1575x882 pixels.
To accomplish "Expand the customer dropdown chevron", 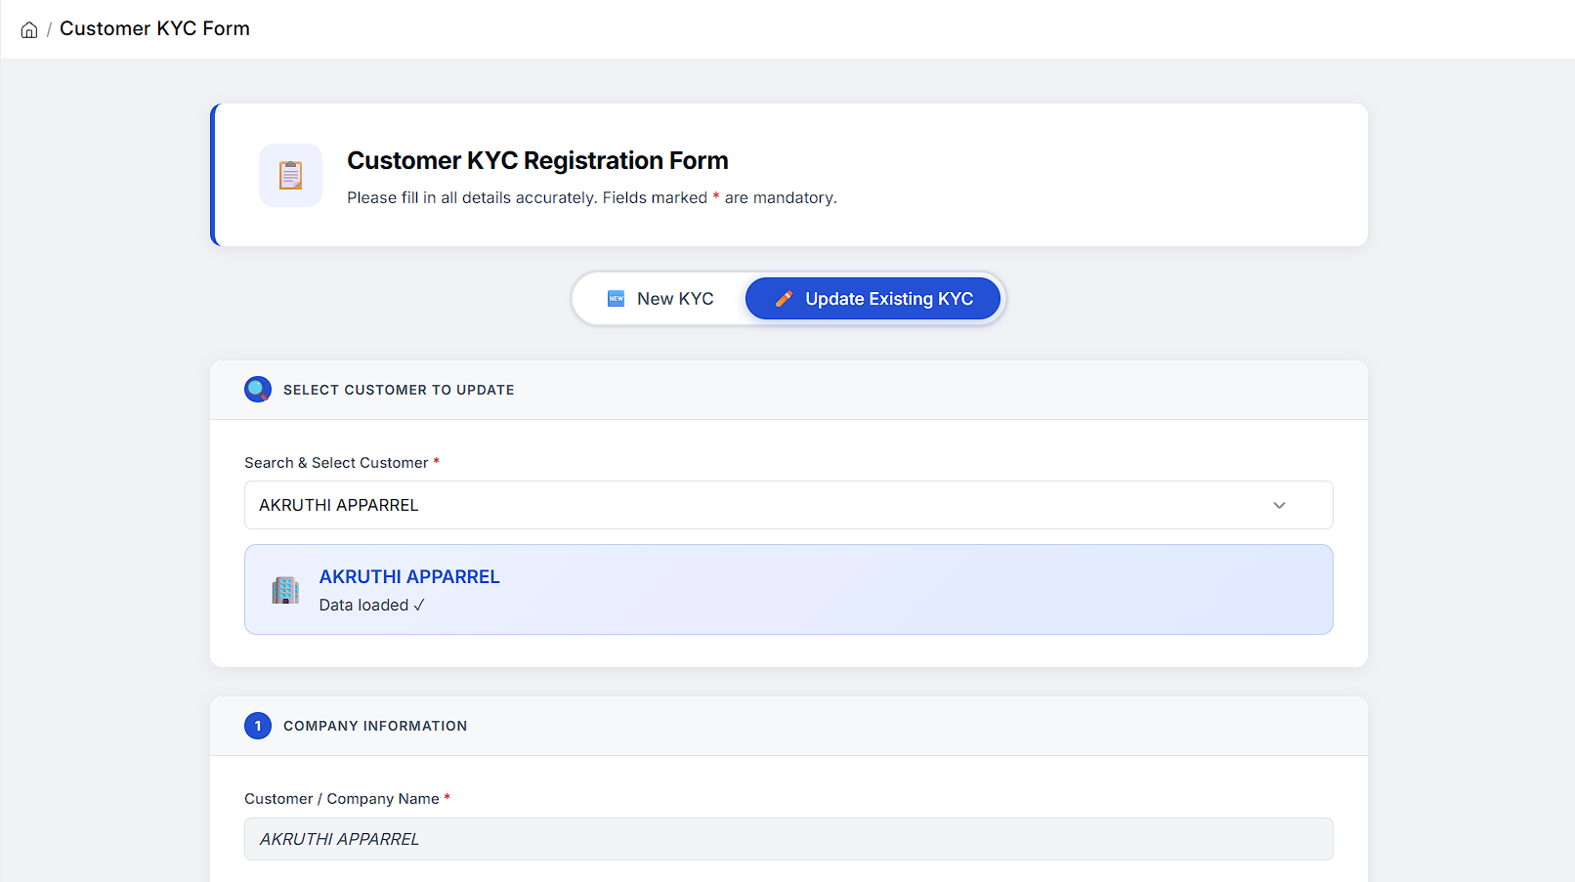I will [1279, 505].
